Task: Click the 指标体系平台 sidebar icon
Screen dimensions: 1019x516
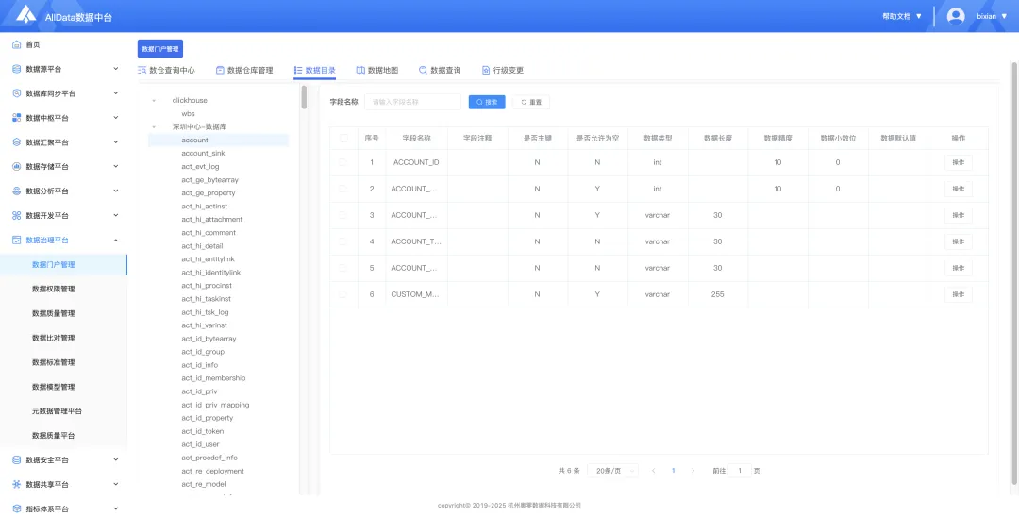Action: 17,508
